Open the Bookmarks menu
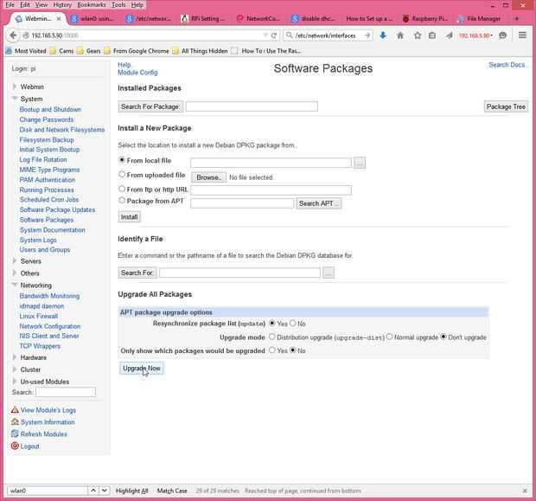 tap(92, 5)
